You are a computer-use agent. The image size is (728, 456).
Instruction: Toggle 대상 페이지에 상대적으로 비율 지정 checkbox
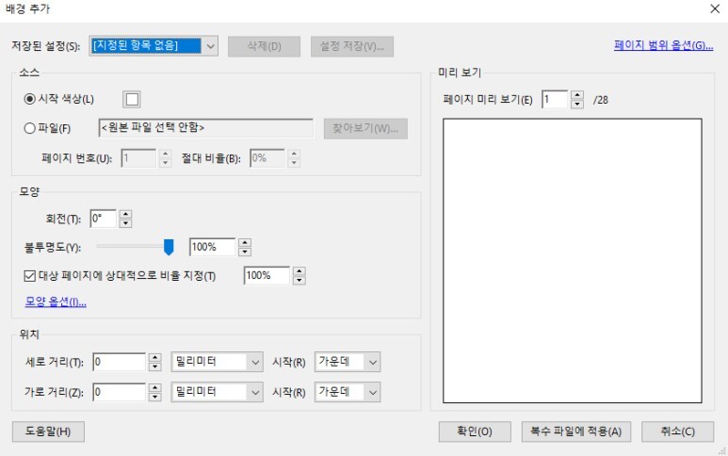[x=30, y=276]
